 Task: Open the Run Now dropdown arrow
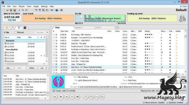(x=47, y=33)
